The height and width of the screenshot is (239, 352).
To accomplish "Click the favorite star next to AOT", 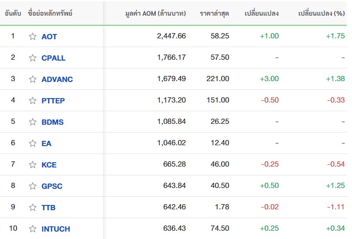I will [x=33, y=37].
